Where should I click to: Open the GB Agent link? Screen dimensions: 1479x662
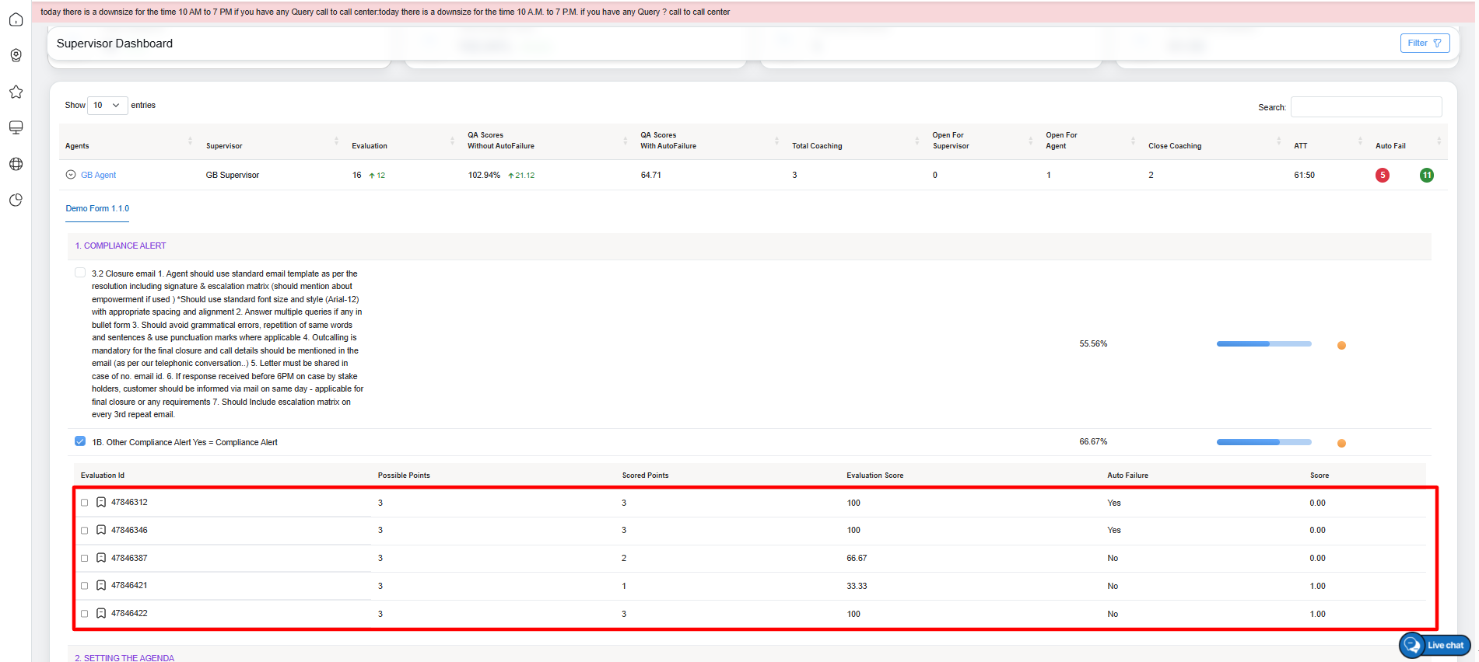coord(99,176)
